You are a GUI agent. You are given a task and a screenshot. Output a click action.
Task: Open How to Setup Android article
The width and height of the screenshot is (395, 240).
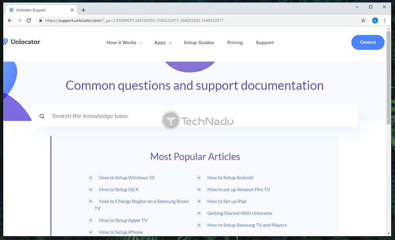point(230,178)
